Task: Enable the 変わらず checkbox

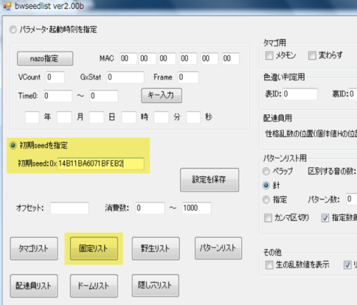Action: click(x=312, y=55)
